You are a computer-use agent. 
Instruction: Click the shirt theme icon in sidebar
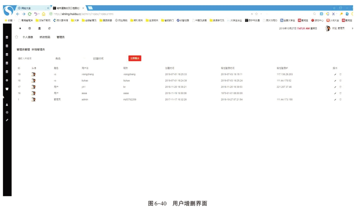(x=7, y=89)
